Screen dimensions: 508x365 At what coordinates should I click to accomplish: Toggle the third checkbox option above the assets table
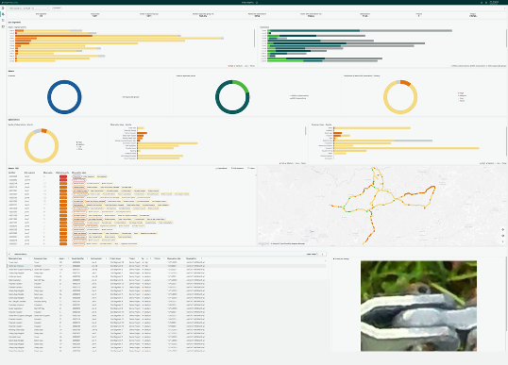pos(251,168)
